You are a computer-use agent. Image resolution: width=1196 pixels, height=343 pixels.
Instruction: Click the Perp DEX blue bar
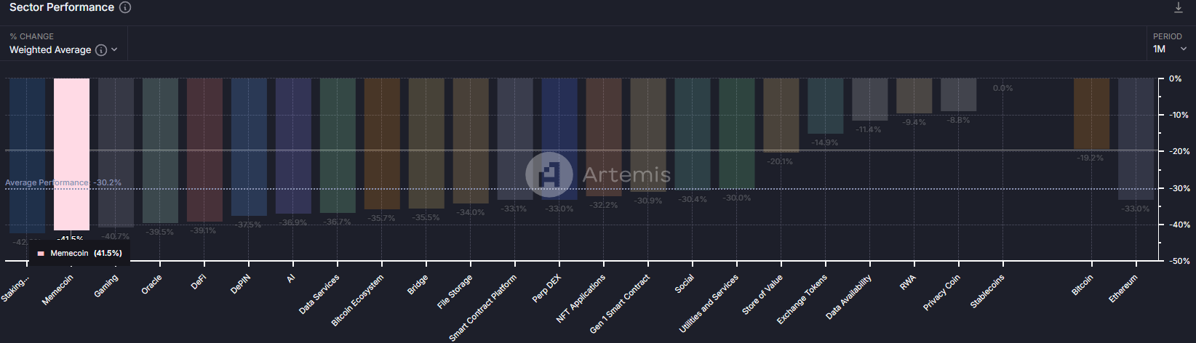tap(559, 138)
